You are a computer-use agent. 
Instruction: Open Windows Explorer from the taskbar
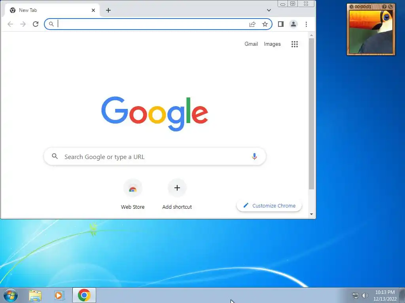pos(35,295)
